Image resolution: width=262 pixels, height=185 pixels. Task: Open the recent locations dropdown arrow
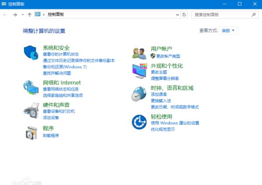click(23, 15)
